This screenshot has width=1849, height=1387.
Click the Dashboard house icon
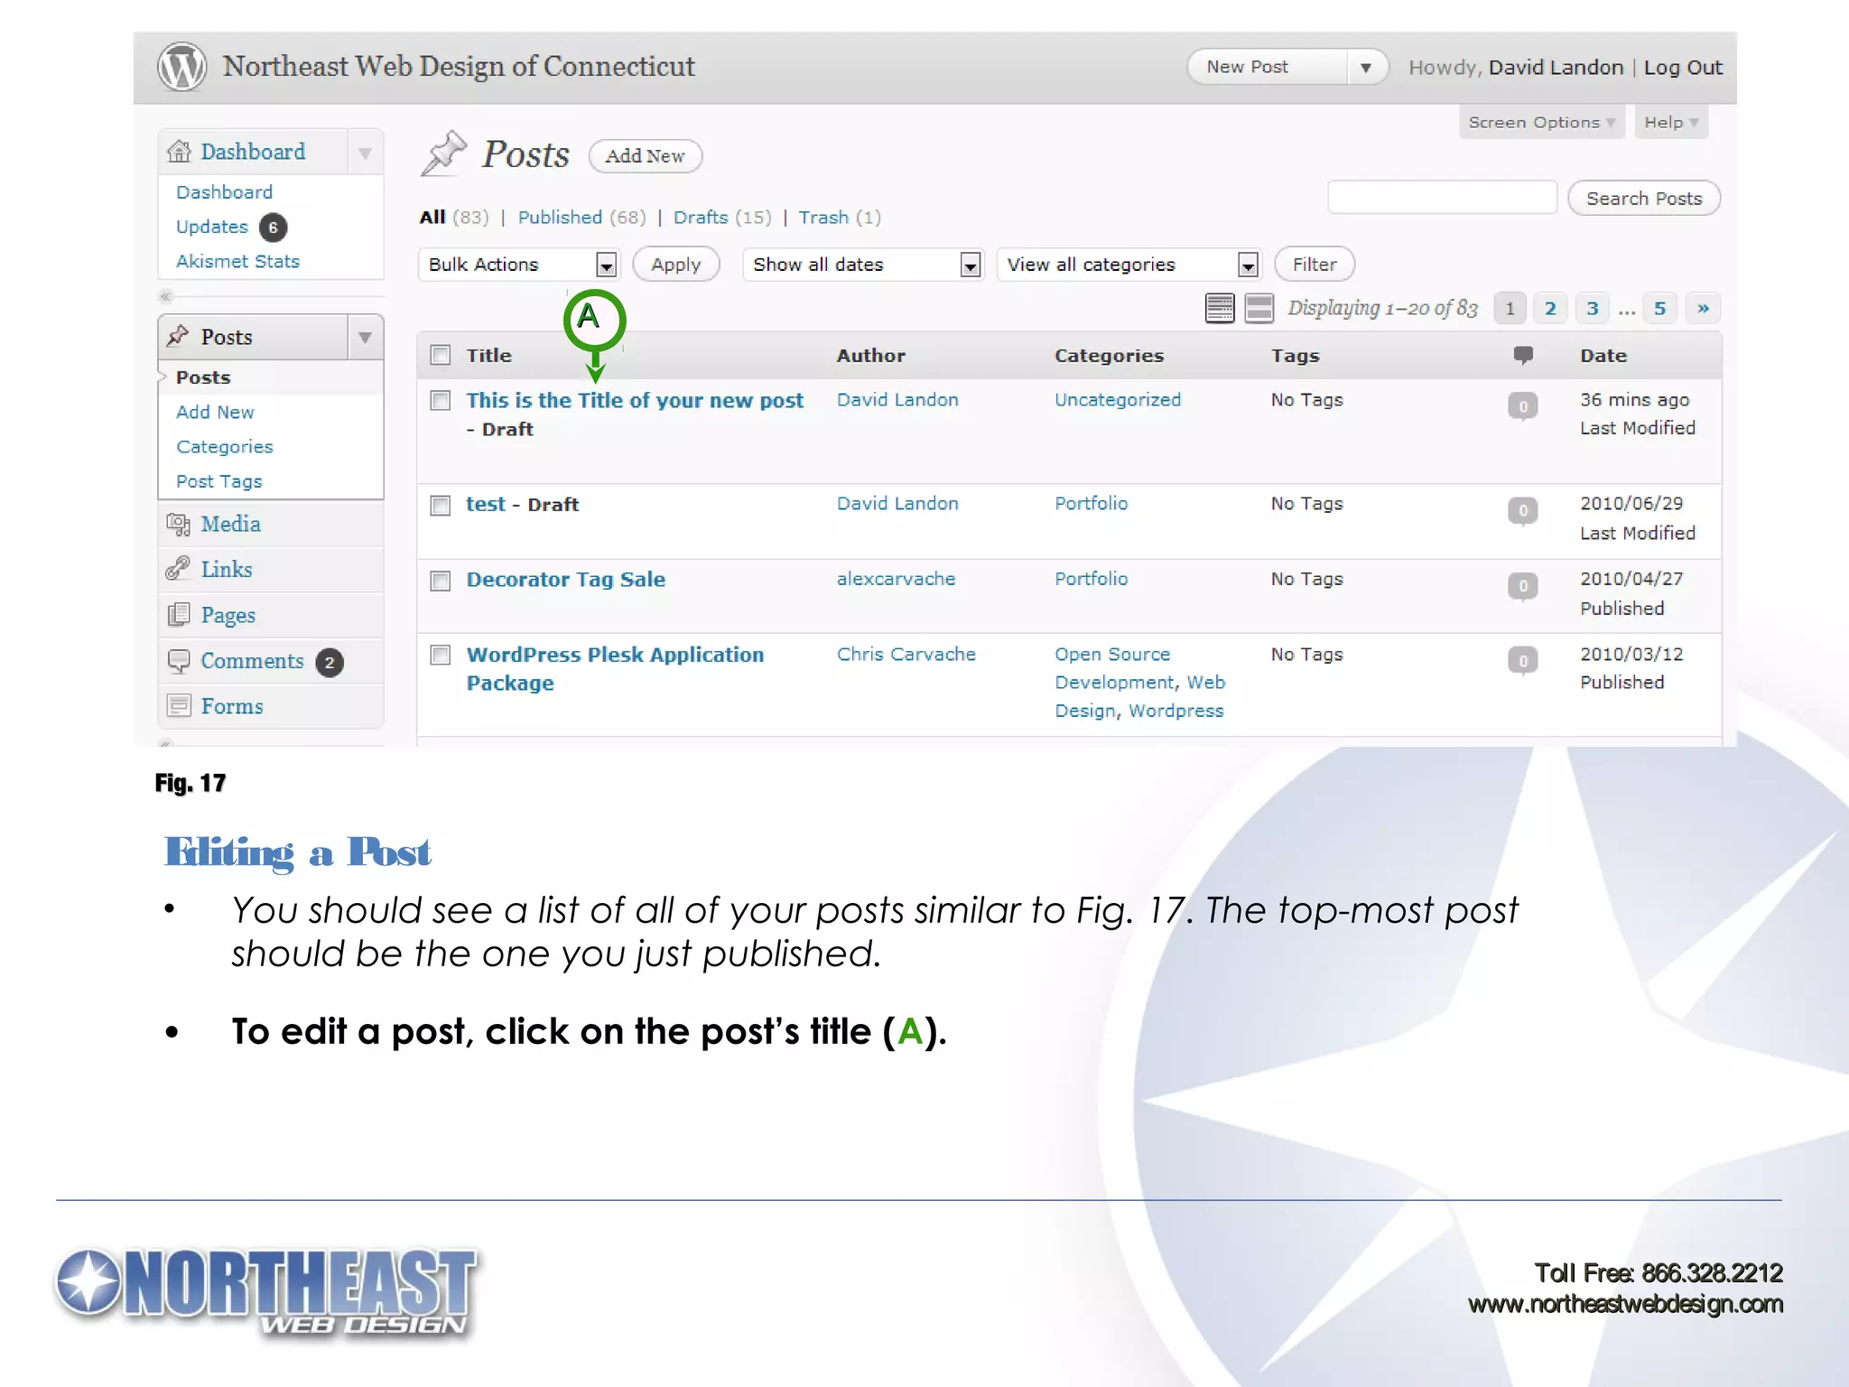point(179,151)
